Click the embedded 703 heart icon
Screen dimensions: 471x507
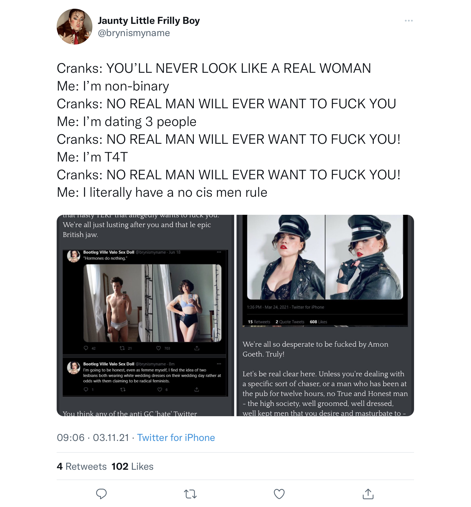[158, 348]
